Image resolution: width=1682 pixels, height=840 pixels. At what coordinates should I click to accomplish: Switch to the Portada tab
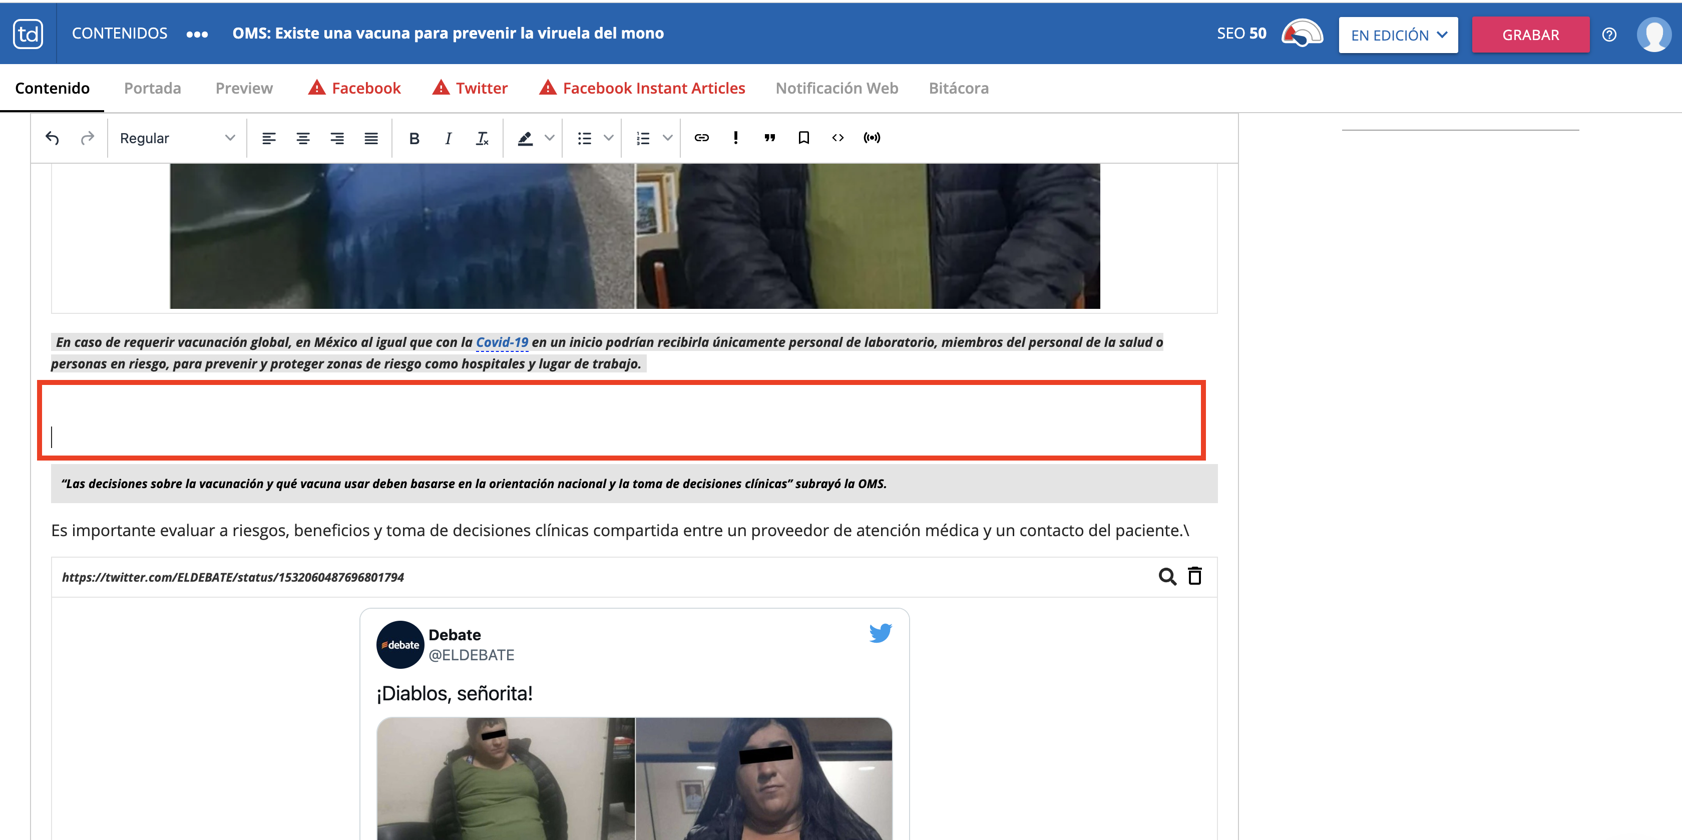coord(152,88)
